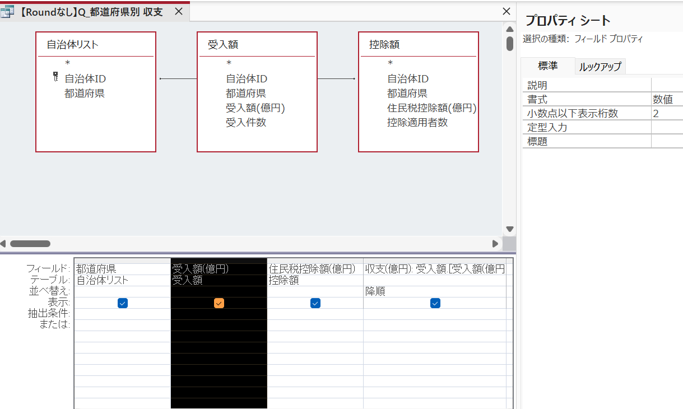The height and width of the screenshot is (409, 683).
Task: Click the プロパティ シート heading
Action: coord(568,21)
